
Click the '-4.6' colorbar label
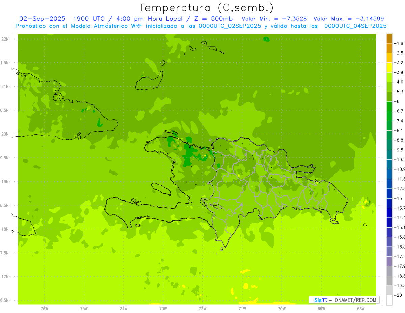point(399,82)
